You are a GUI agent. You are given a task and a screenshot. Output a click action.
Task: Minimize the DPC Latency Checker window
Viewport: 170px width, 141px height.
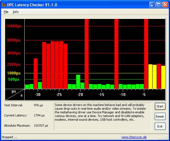pyautogui.click(x=152, y=5)
